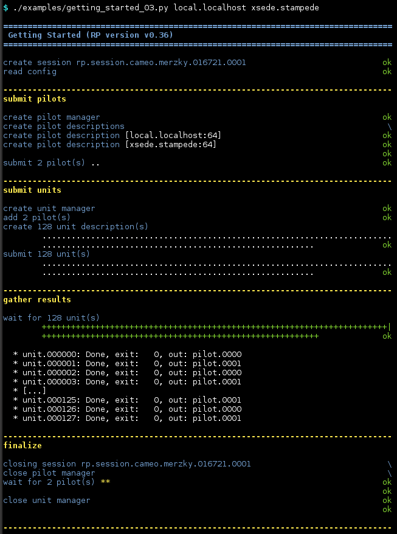Image resolution: width=397 pixels, height=534 pixels.
Task: Click the 'finalize' section heading
Action: (x=22, y=446)
